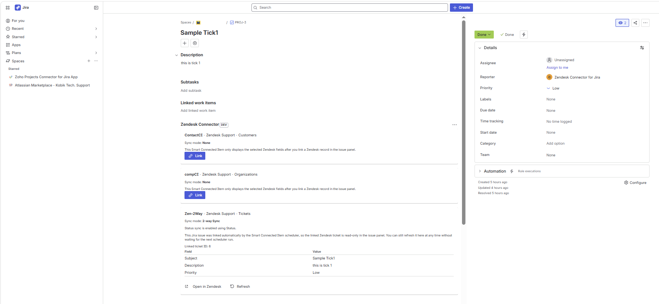Click the Spaces breadcrumb link
Viewport: 659px width, 304px height.
click(186, 23)
